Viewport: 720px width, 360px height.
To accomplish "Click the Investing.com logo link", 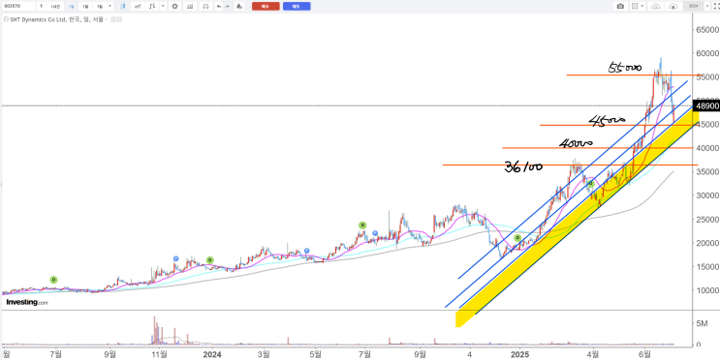I will point(26,303).
